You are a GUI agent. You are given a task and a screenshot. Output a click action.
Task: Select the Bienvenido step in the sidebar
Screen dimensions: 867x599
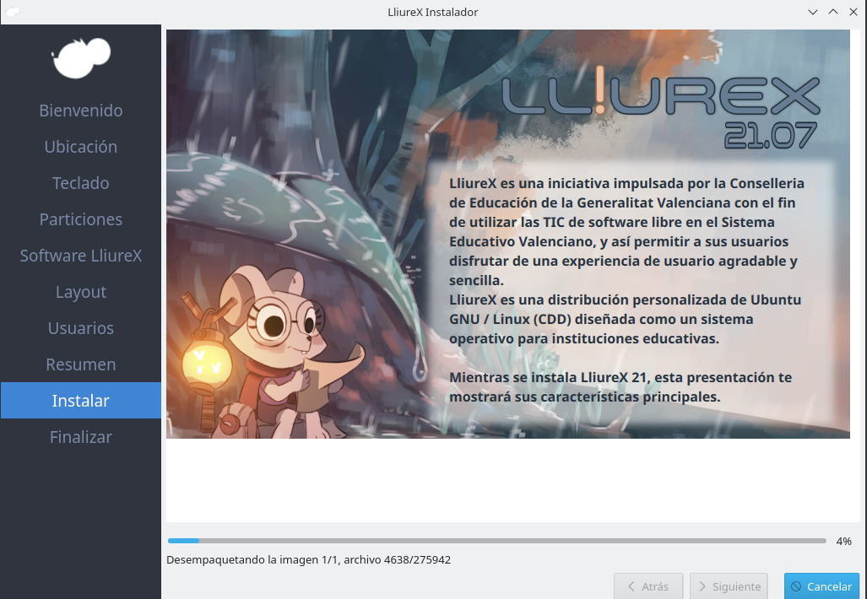tap(81, 111)
